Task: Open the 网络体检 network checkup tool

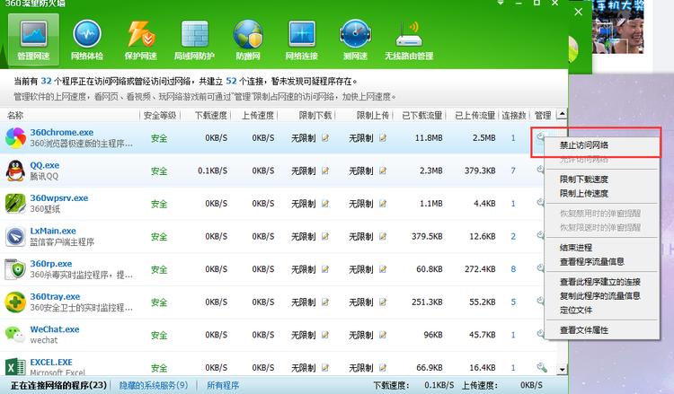Action: pos(87,39)
